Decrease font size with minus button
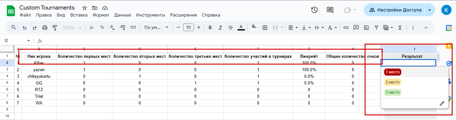This screenshot has width=456, height=120. 178,28
